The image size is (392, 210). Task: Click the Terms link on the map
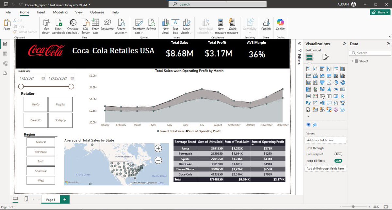tap(161, 183)
